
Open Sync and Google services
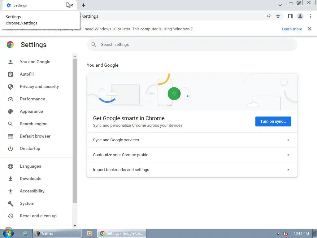click(x=192, y=140)
